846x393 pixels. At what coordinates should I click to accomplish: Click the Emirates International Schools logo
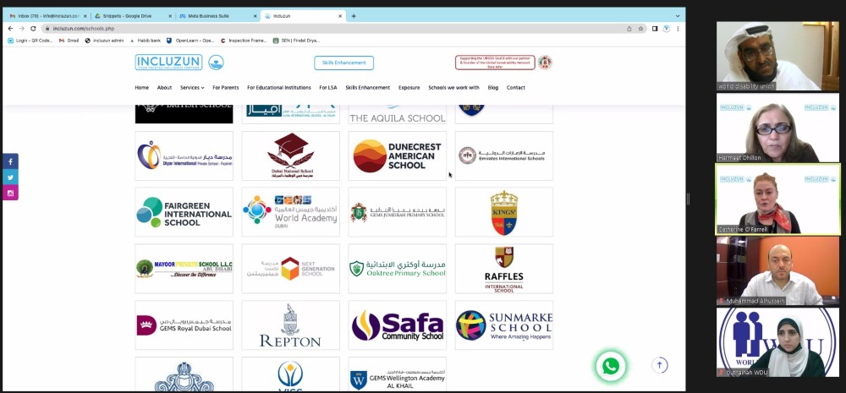(504, 156)
